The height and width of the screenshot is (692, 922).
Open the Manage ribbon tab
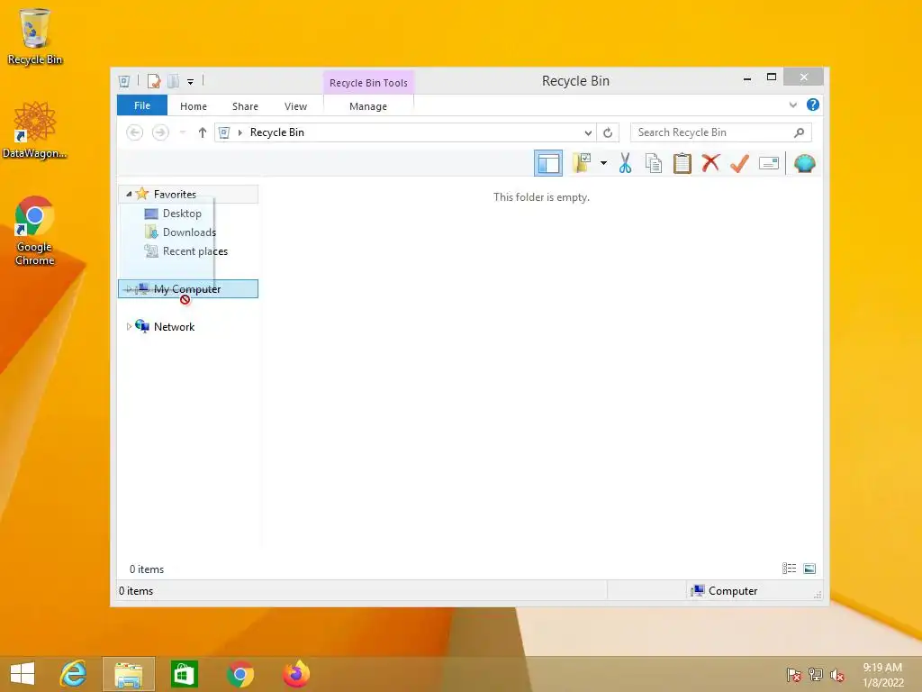click(x=368, y=106)
